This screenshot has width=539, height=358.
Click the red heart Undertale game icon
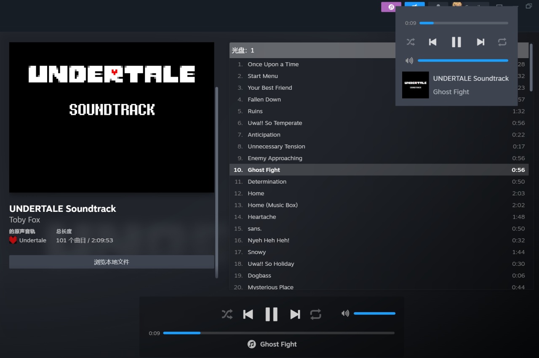click(13, 240)
